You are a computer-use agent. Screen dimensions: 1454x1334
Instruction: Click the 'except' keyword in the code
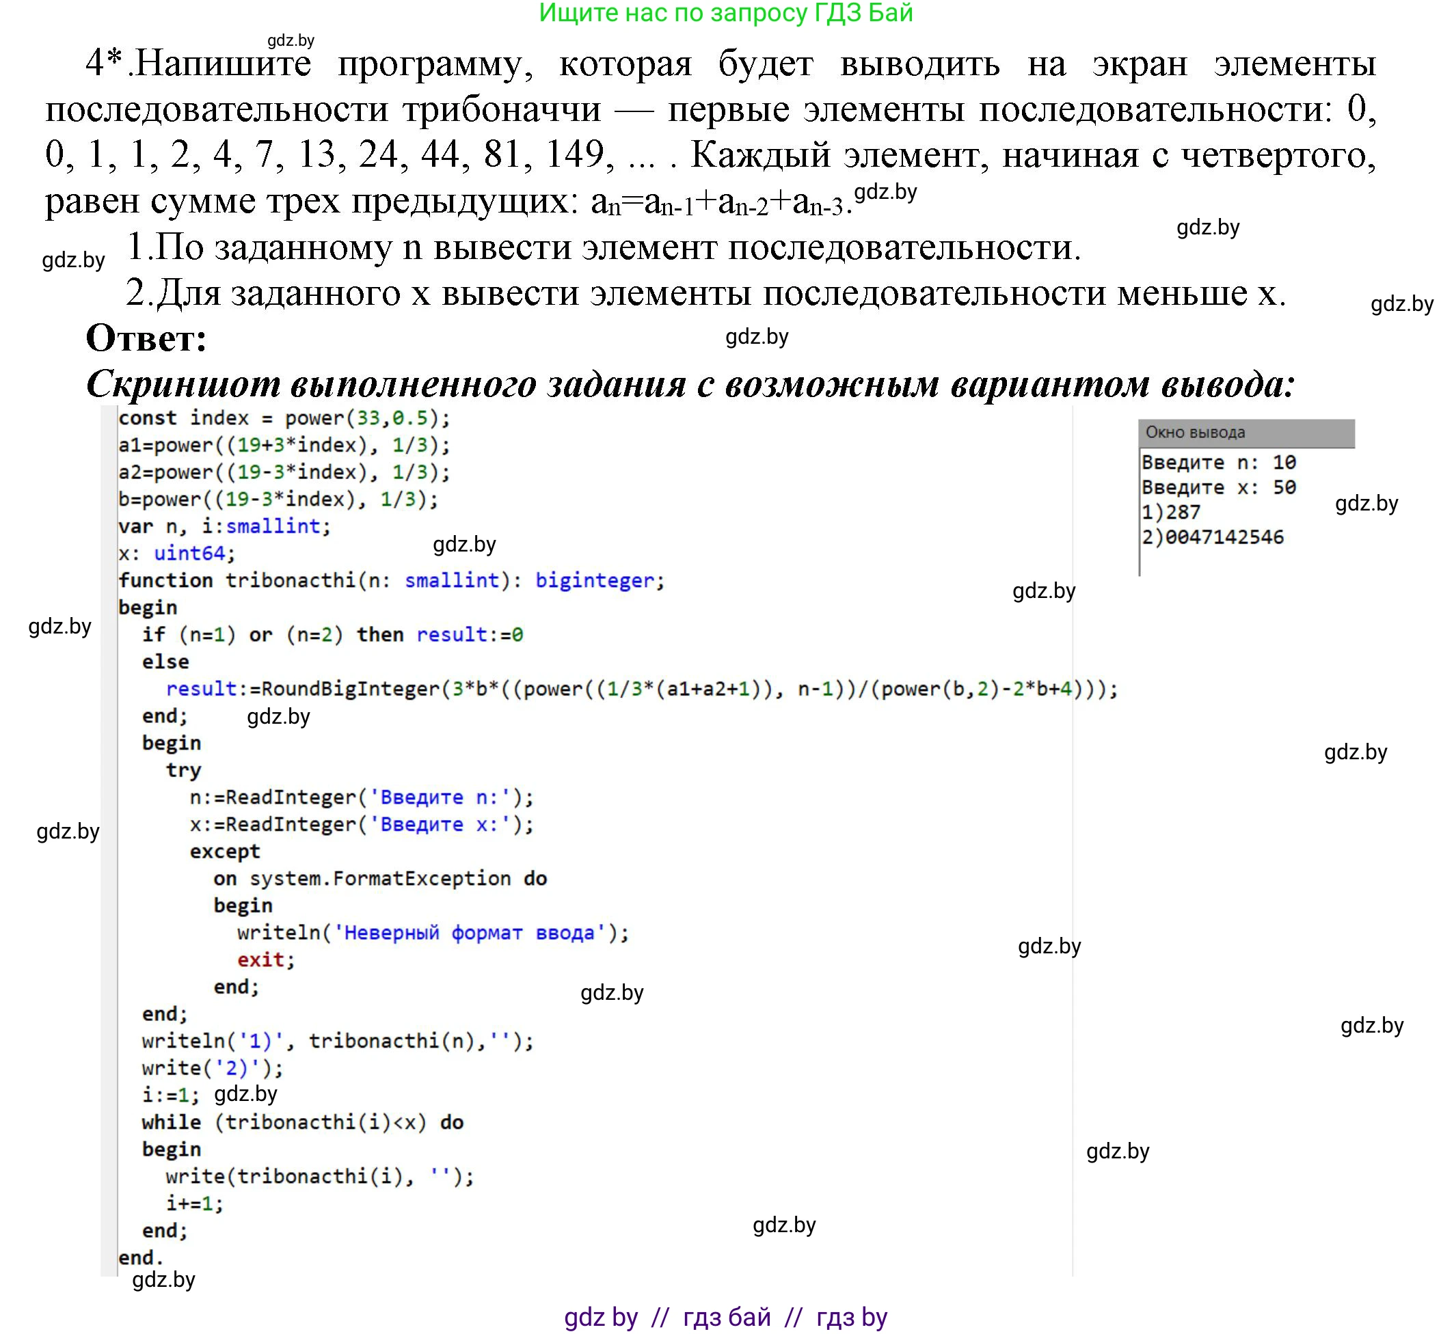click(223, 852)
